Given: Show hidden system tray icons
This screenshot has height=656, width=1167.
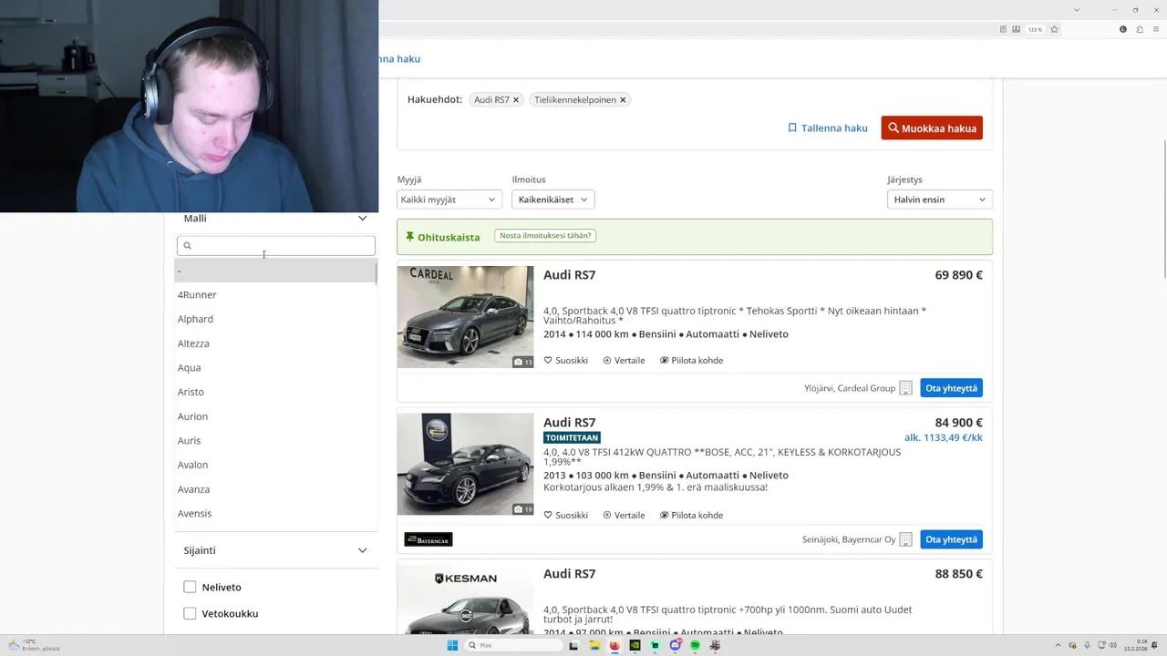Looking at the screenshot, I should point(1058,645).
